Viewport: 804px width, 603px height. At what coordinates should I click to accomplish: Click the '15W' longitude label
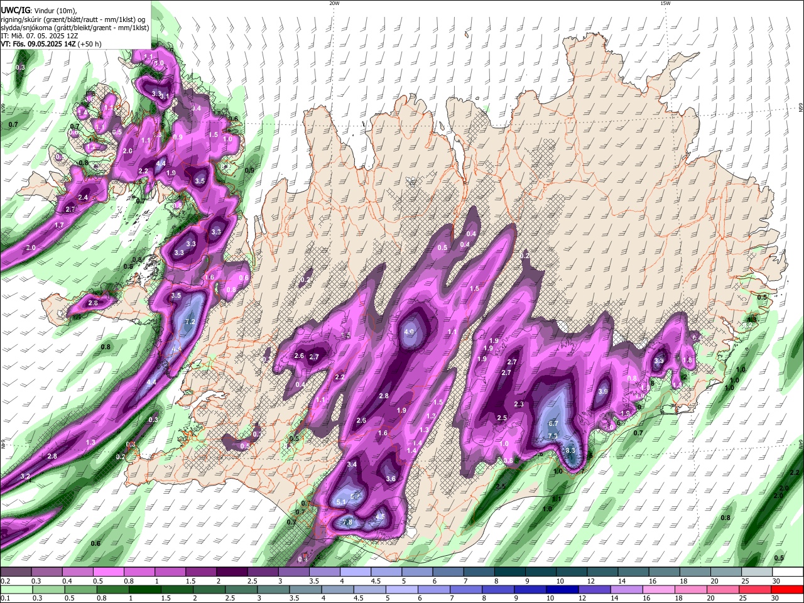[665, 3]
